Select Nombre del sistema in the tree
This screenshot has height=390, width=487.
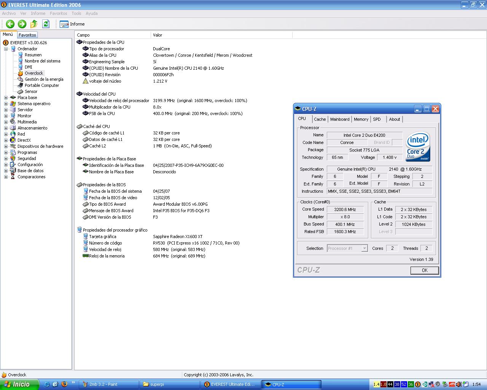pyautogui.click(x=42, y=61)
